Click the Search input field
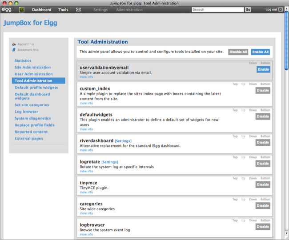Image resolution: width=289 pixels, height=240 pixels. coord(218,10)
